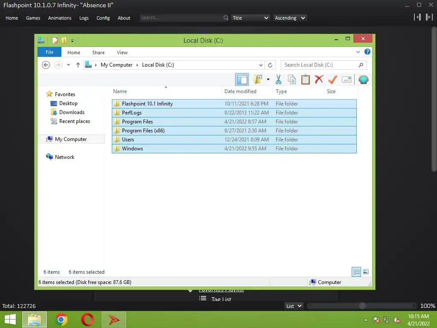This screenshot has height=328, width=437.
Task: Select the Flashpoint 10.1 Infinity folder
Action: (x=234, y=103)
